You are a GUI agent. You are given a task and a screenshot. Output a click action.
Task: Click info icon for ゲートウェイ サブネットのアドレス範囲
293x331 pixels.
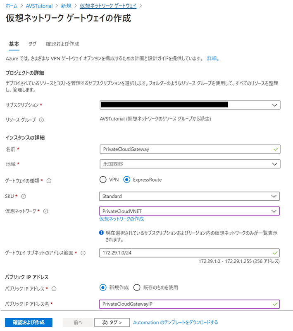click(x=83, y=253)
